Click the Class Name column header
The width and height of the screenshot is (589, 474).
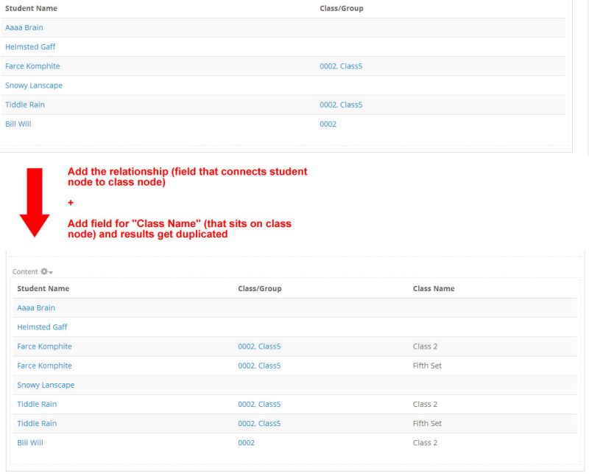434,288
